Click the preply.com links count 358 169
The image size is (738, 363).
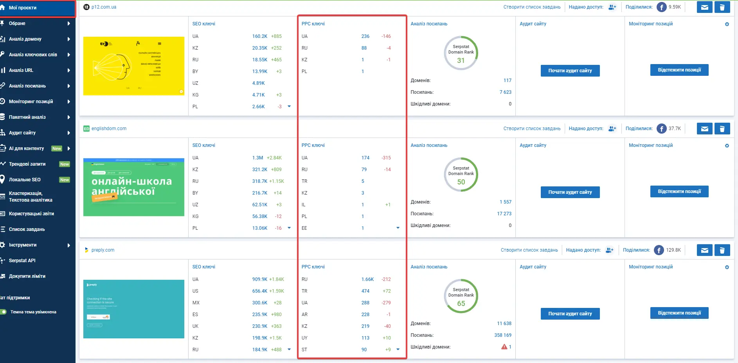pos(503,335)
